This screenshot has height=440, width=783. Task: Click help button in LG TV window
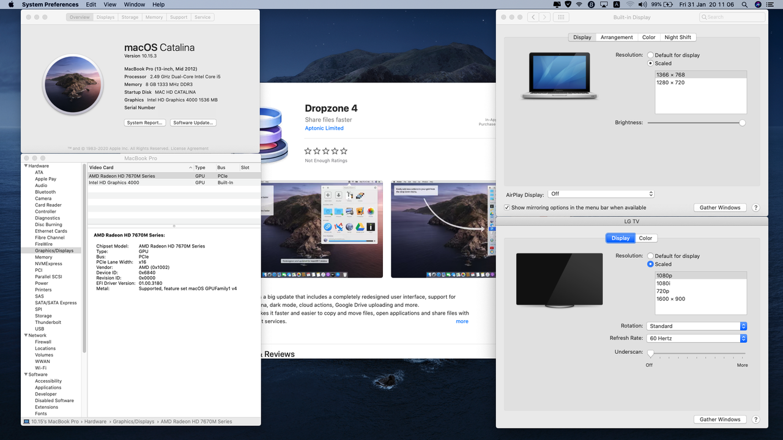pos(755,419)
